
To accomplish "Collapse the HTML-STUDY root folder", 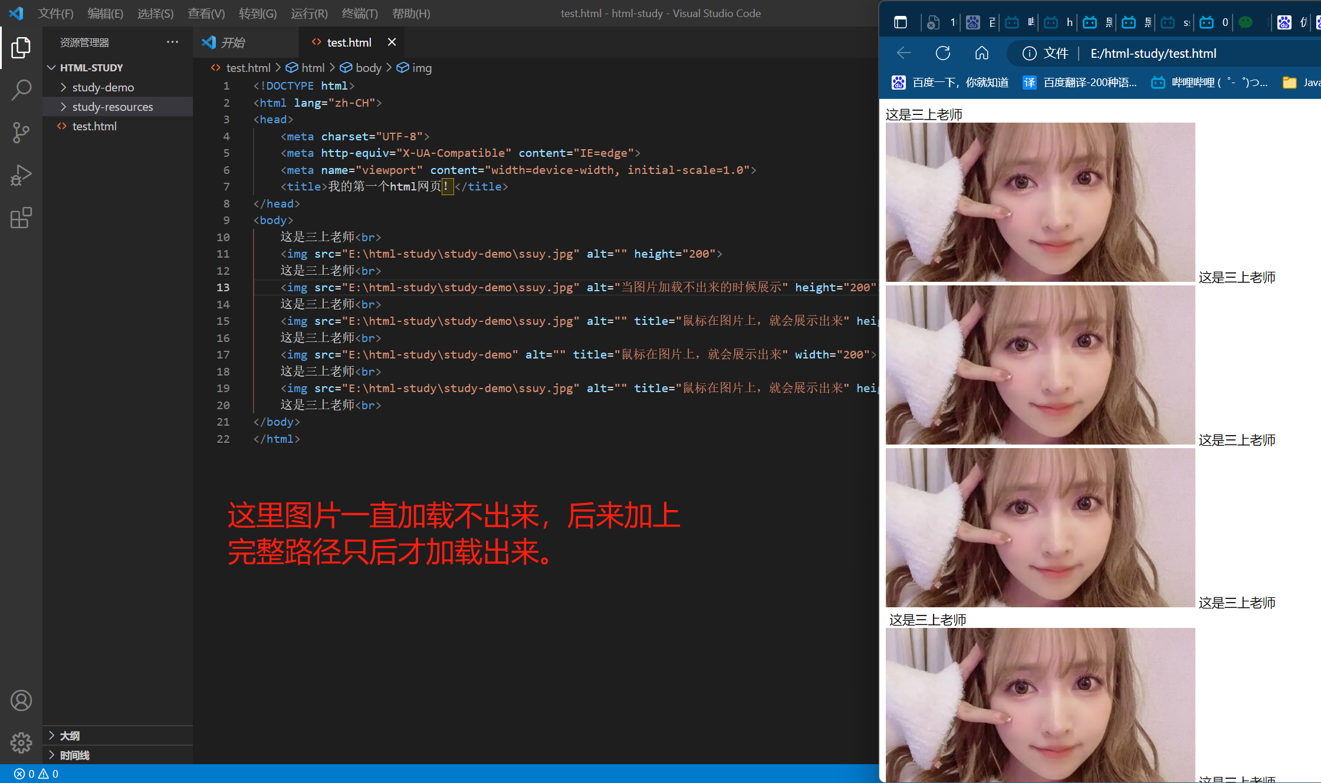I will tap(91, 68).
